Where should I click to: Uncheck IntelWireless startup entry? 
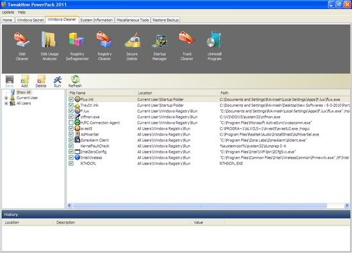click(x=71, y=157)
